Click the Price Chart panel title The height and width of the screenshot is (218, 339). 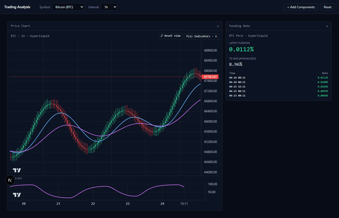(x=20, y=26)
